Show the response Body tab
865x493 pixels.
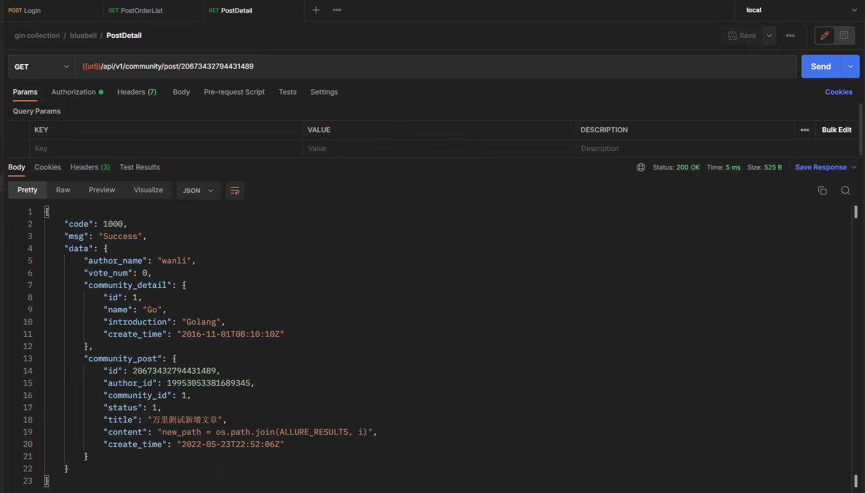click(17, 167)
